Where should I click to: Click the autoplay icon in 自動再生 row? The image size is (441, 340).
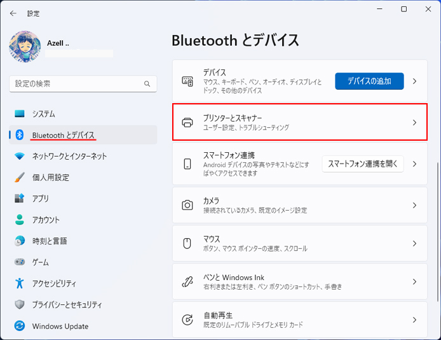point(187,320)
